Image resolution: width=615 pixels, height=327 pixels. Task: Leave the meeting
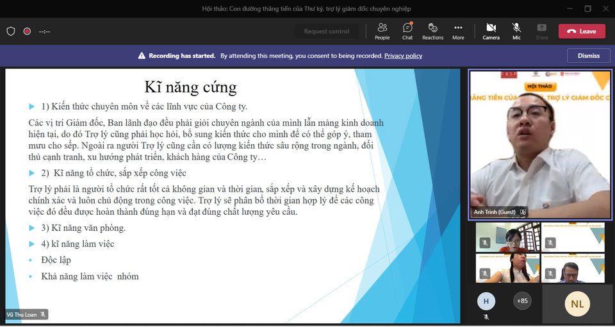[582, 31]
